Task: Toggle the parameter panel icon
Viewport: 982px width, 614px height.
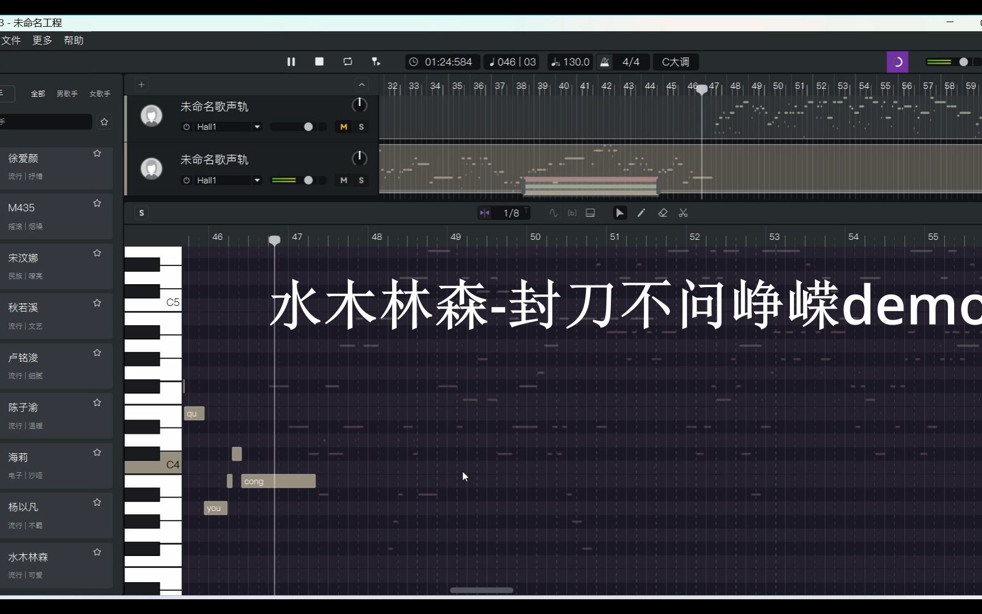Action: point(590,213)
